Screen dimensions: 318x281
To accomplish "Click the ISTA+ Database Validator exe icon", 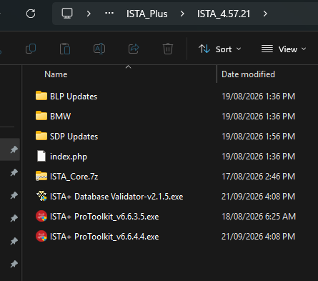I will (x=41, y=196).
